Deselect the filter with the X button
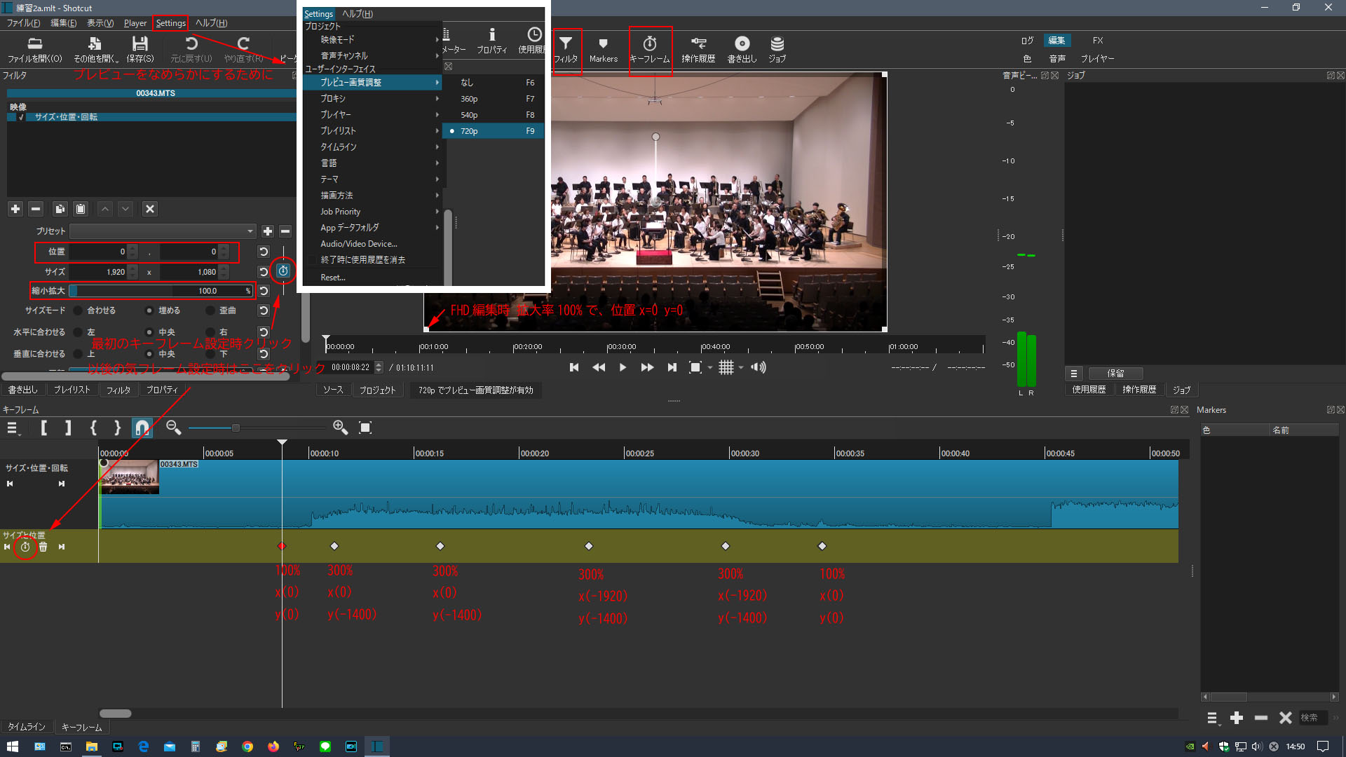The height and width of the screenshot is (757, 1346). point(149,209)
